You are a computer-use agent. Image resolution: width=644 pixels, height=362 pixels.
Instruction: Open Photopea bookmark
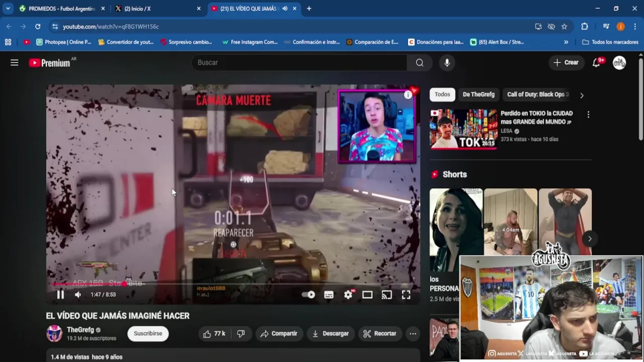coord(63,42)
